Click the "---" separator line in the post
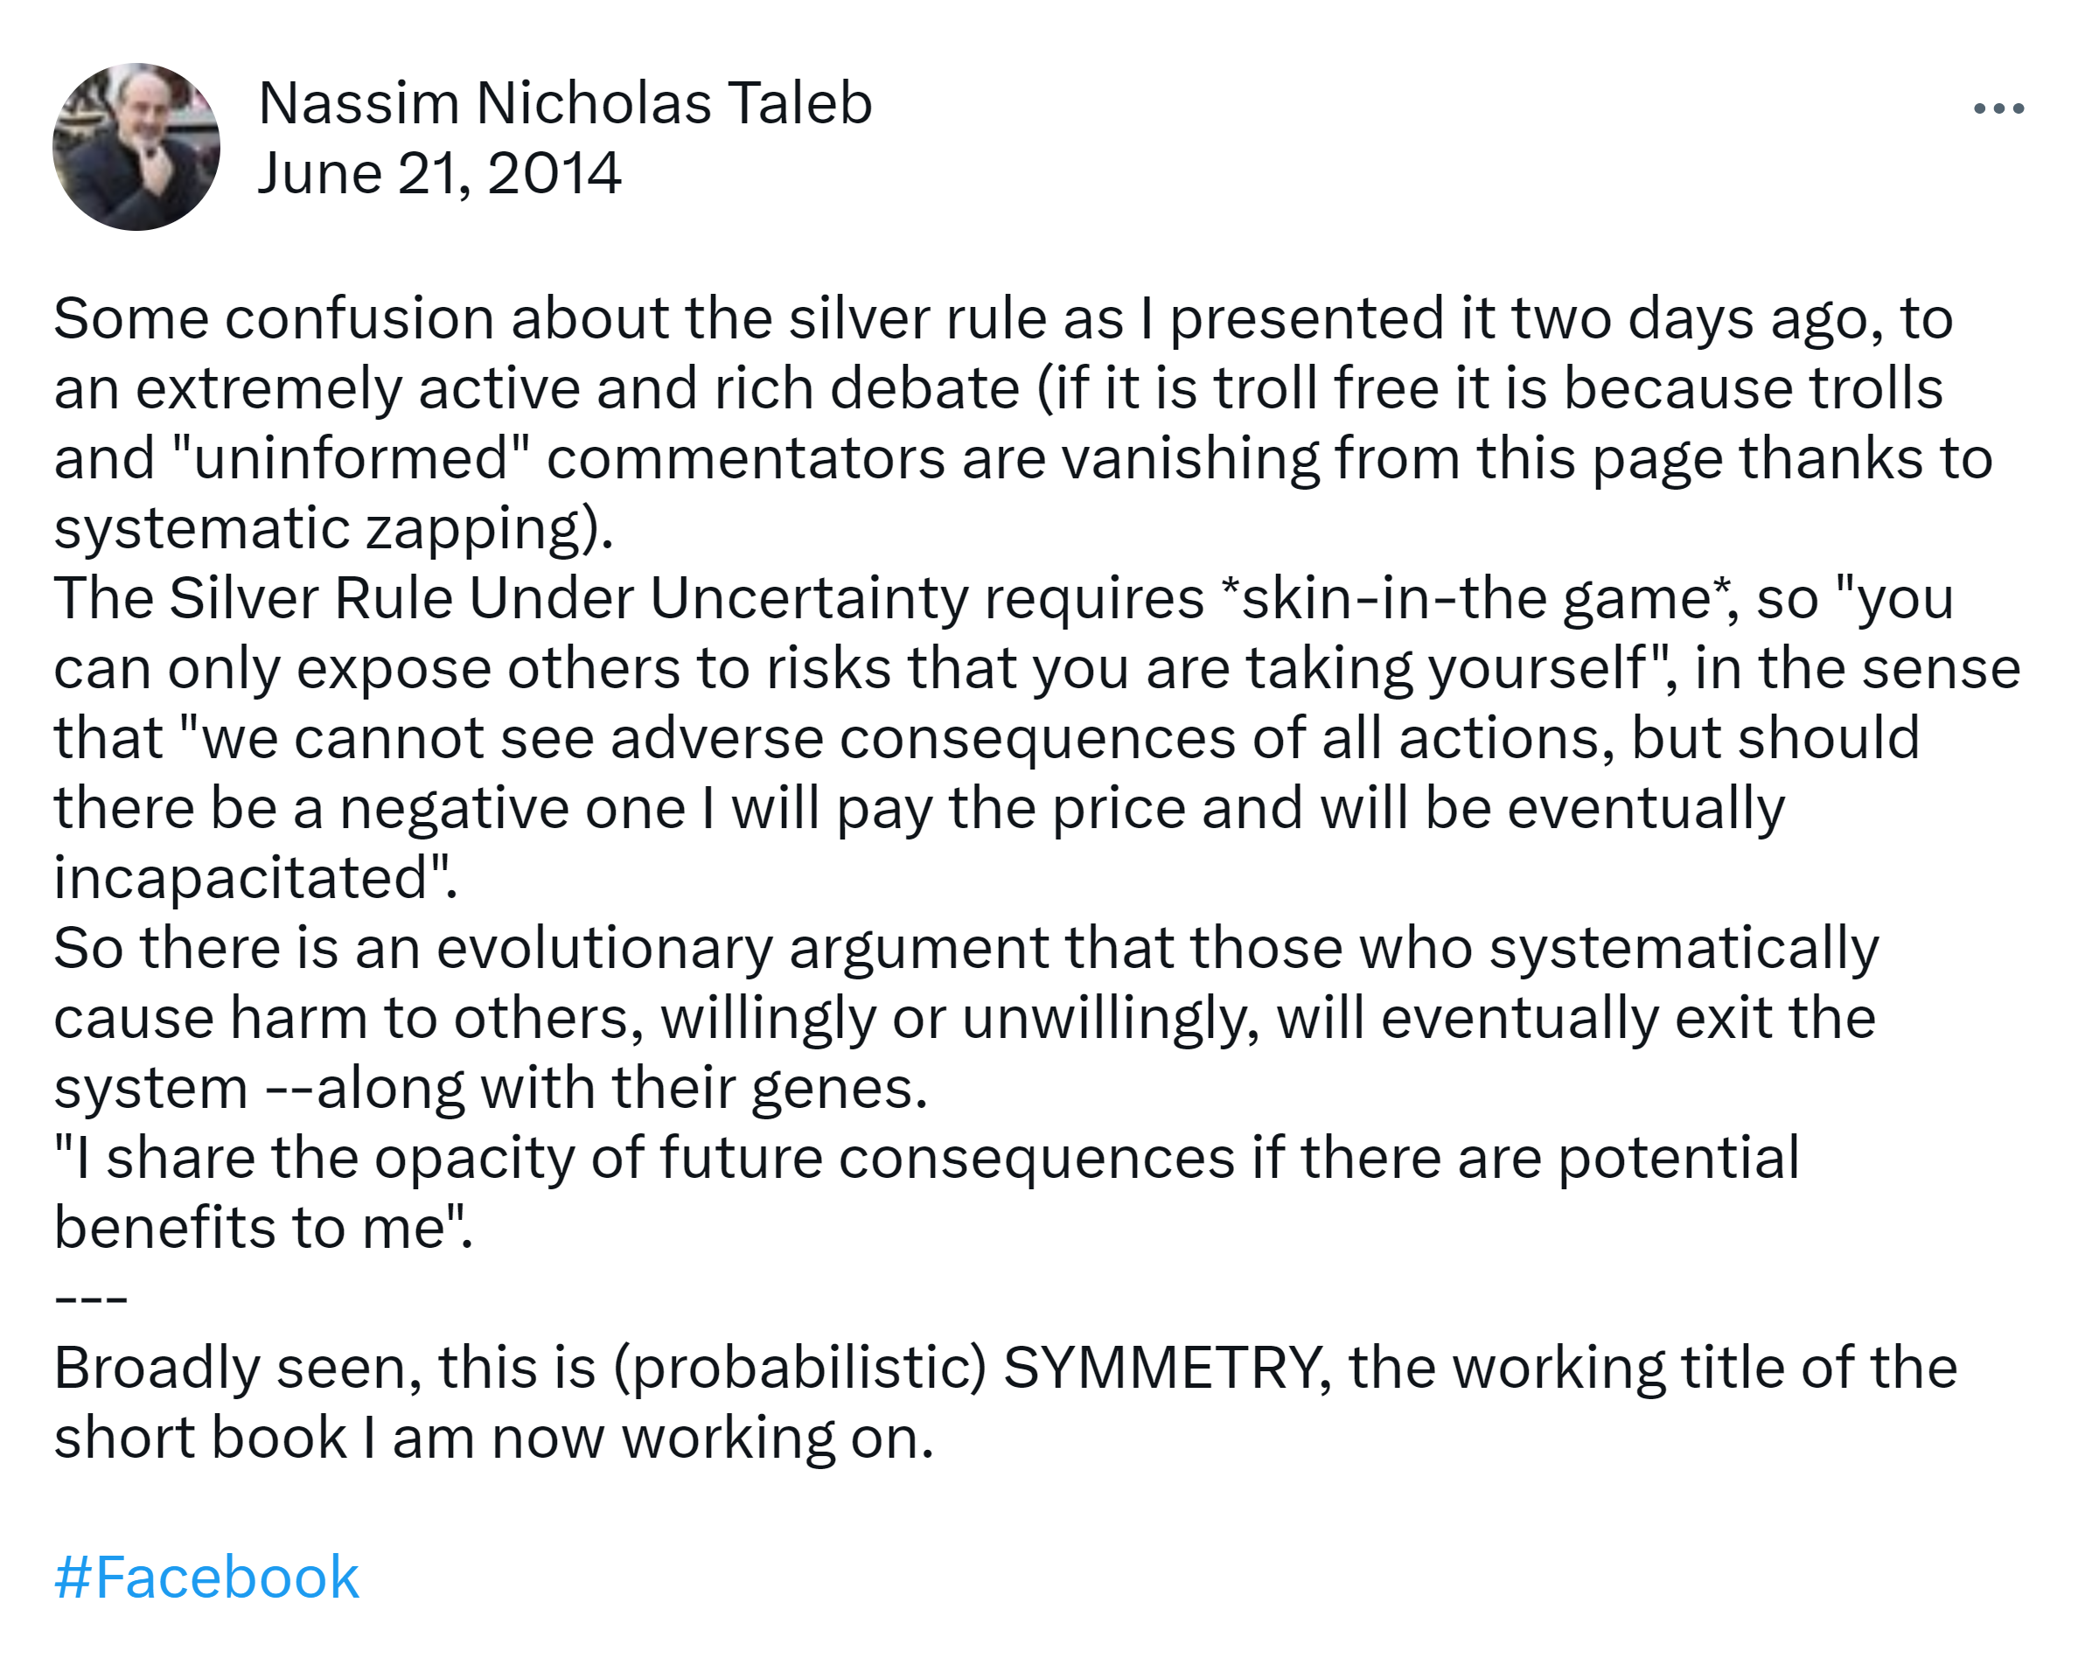The image size is (2085, 1665). point(91,1297)
